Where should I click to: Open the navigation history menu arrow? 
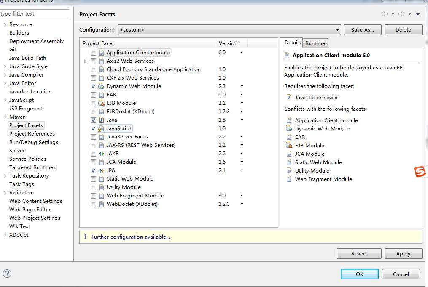tap(418, 14)
